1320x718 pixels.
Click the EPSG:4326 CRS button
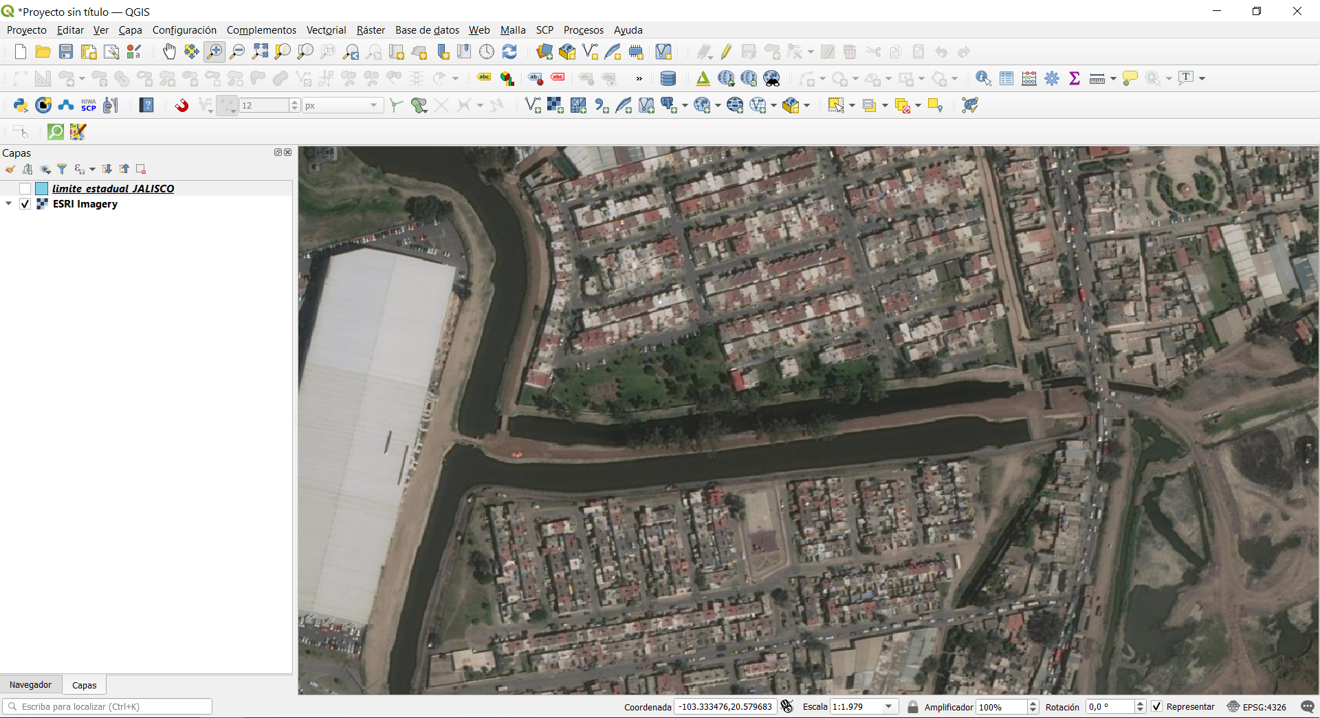pyautogui.click(x=1257, y=706)
